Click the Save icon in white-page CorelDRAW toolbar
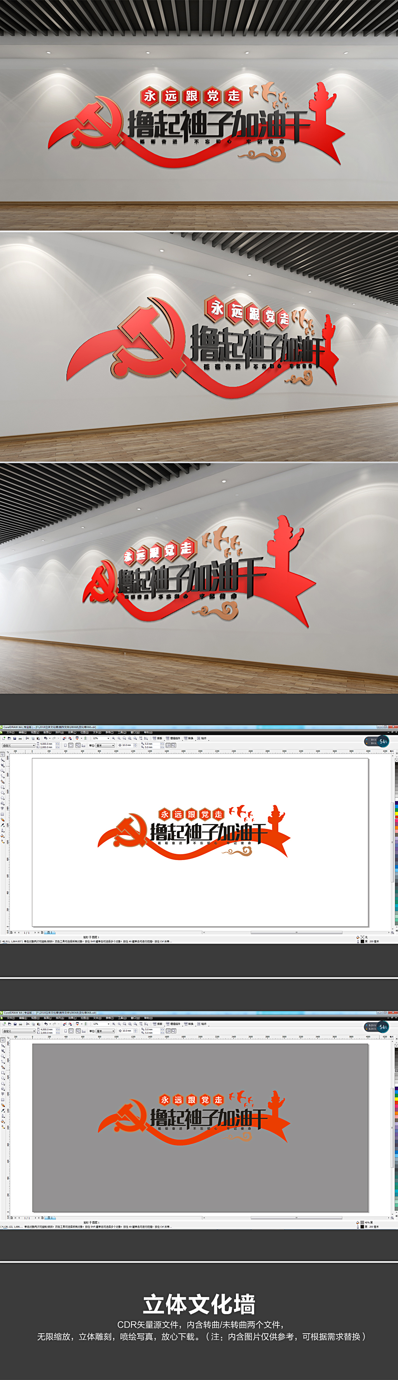The height and width of the screenshot is (1380, 398). [x=15, y=739]
